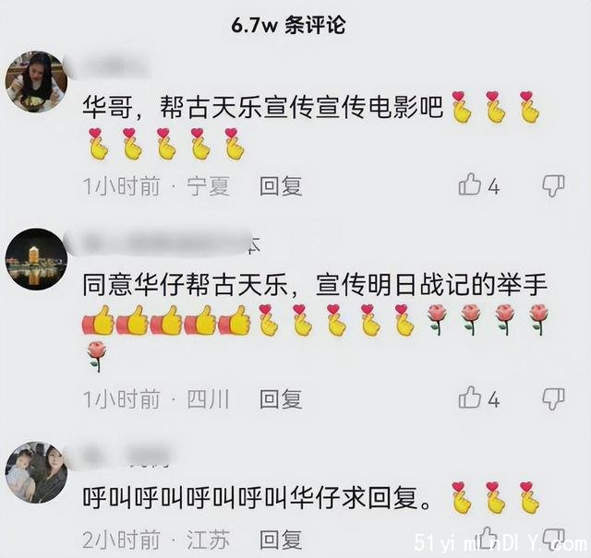This screenshot has width=591, height=558.
Task: Select comment text 华哥，帮古天乐宣传宣传电影吧
Action: [x=262, y=107]
